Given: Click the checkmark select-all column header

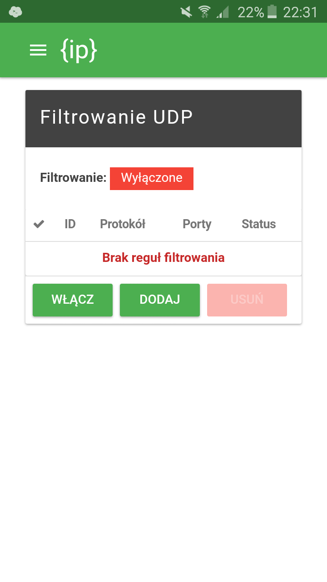Looking at the screenshot, I should tap(39, 224).
